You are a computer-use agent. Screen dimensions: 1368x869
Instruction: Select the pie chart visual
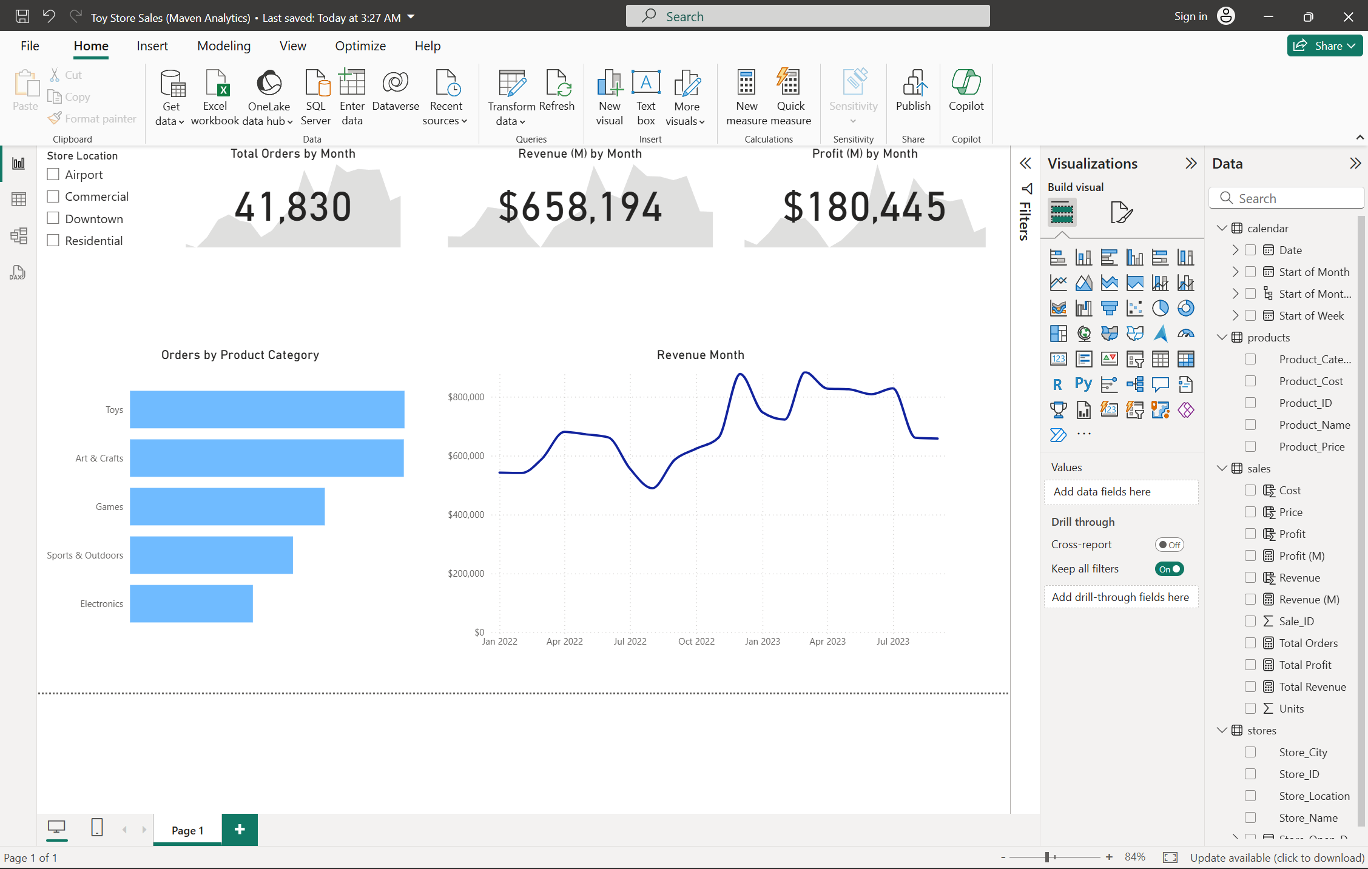click(x=1160, y=308)
